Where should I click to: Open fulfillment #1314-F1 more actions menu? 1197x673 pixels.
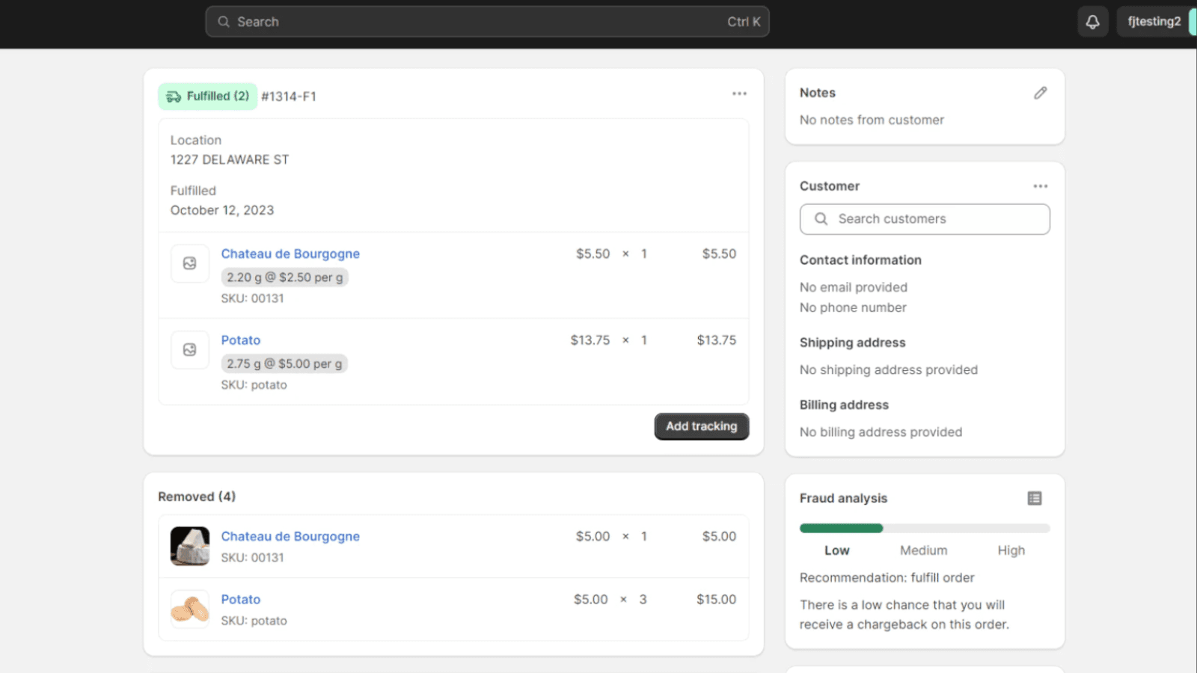pos(739,93)
